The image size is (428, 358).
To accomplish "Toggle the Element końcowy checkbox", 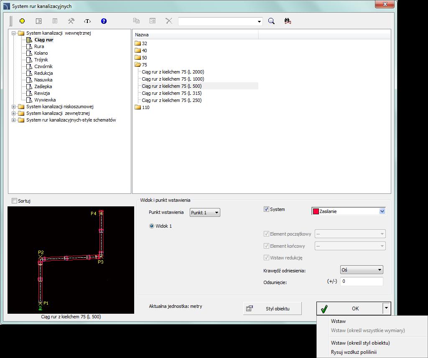I will click(266, 246).
